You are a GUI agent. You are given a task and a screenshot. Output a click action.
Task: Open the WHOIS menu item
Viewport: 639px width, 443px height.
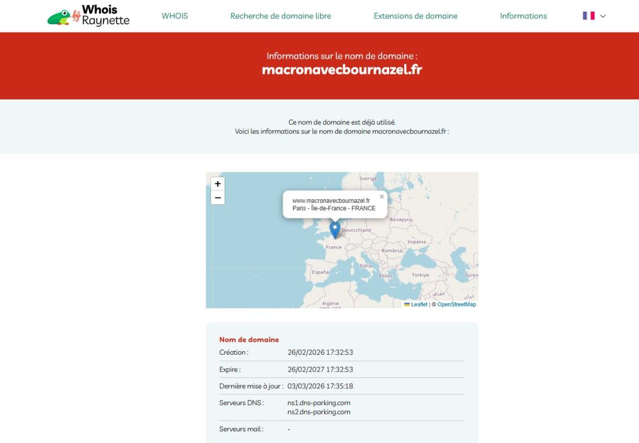[x=175, y=16]
